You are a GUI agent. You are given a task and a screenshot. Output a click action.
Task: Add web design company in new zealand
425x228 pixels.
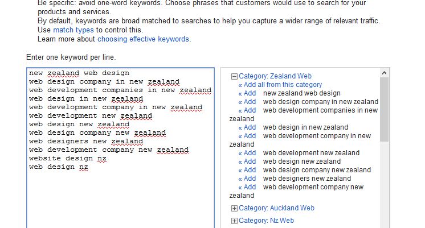[247, 102]
